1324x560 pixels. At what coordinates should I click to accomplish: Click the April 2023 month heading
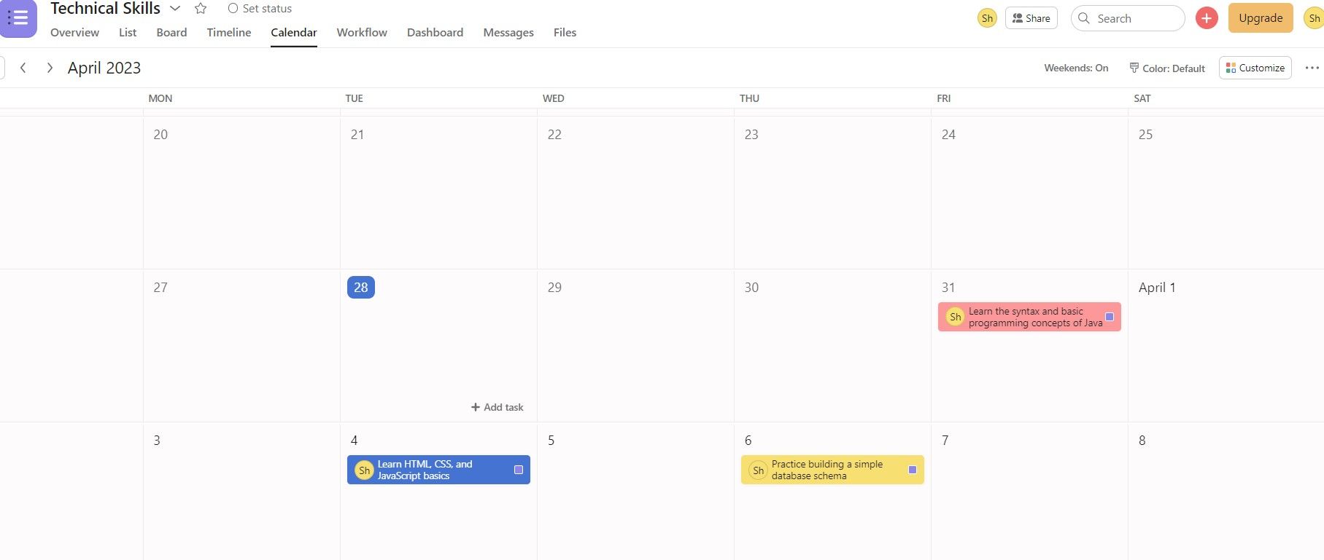point(104,68)
